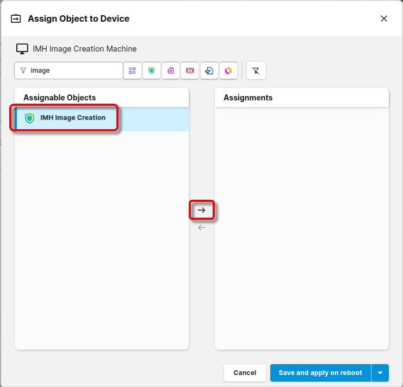
Task: Close the Assign Object to Device dialog
Action: coord(384,18)
